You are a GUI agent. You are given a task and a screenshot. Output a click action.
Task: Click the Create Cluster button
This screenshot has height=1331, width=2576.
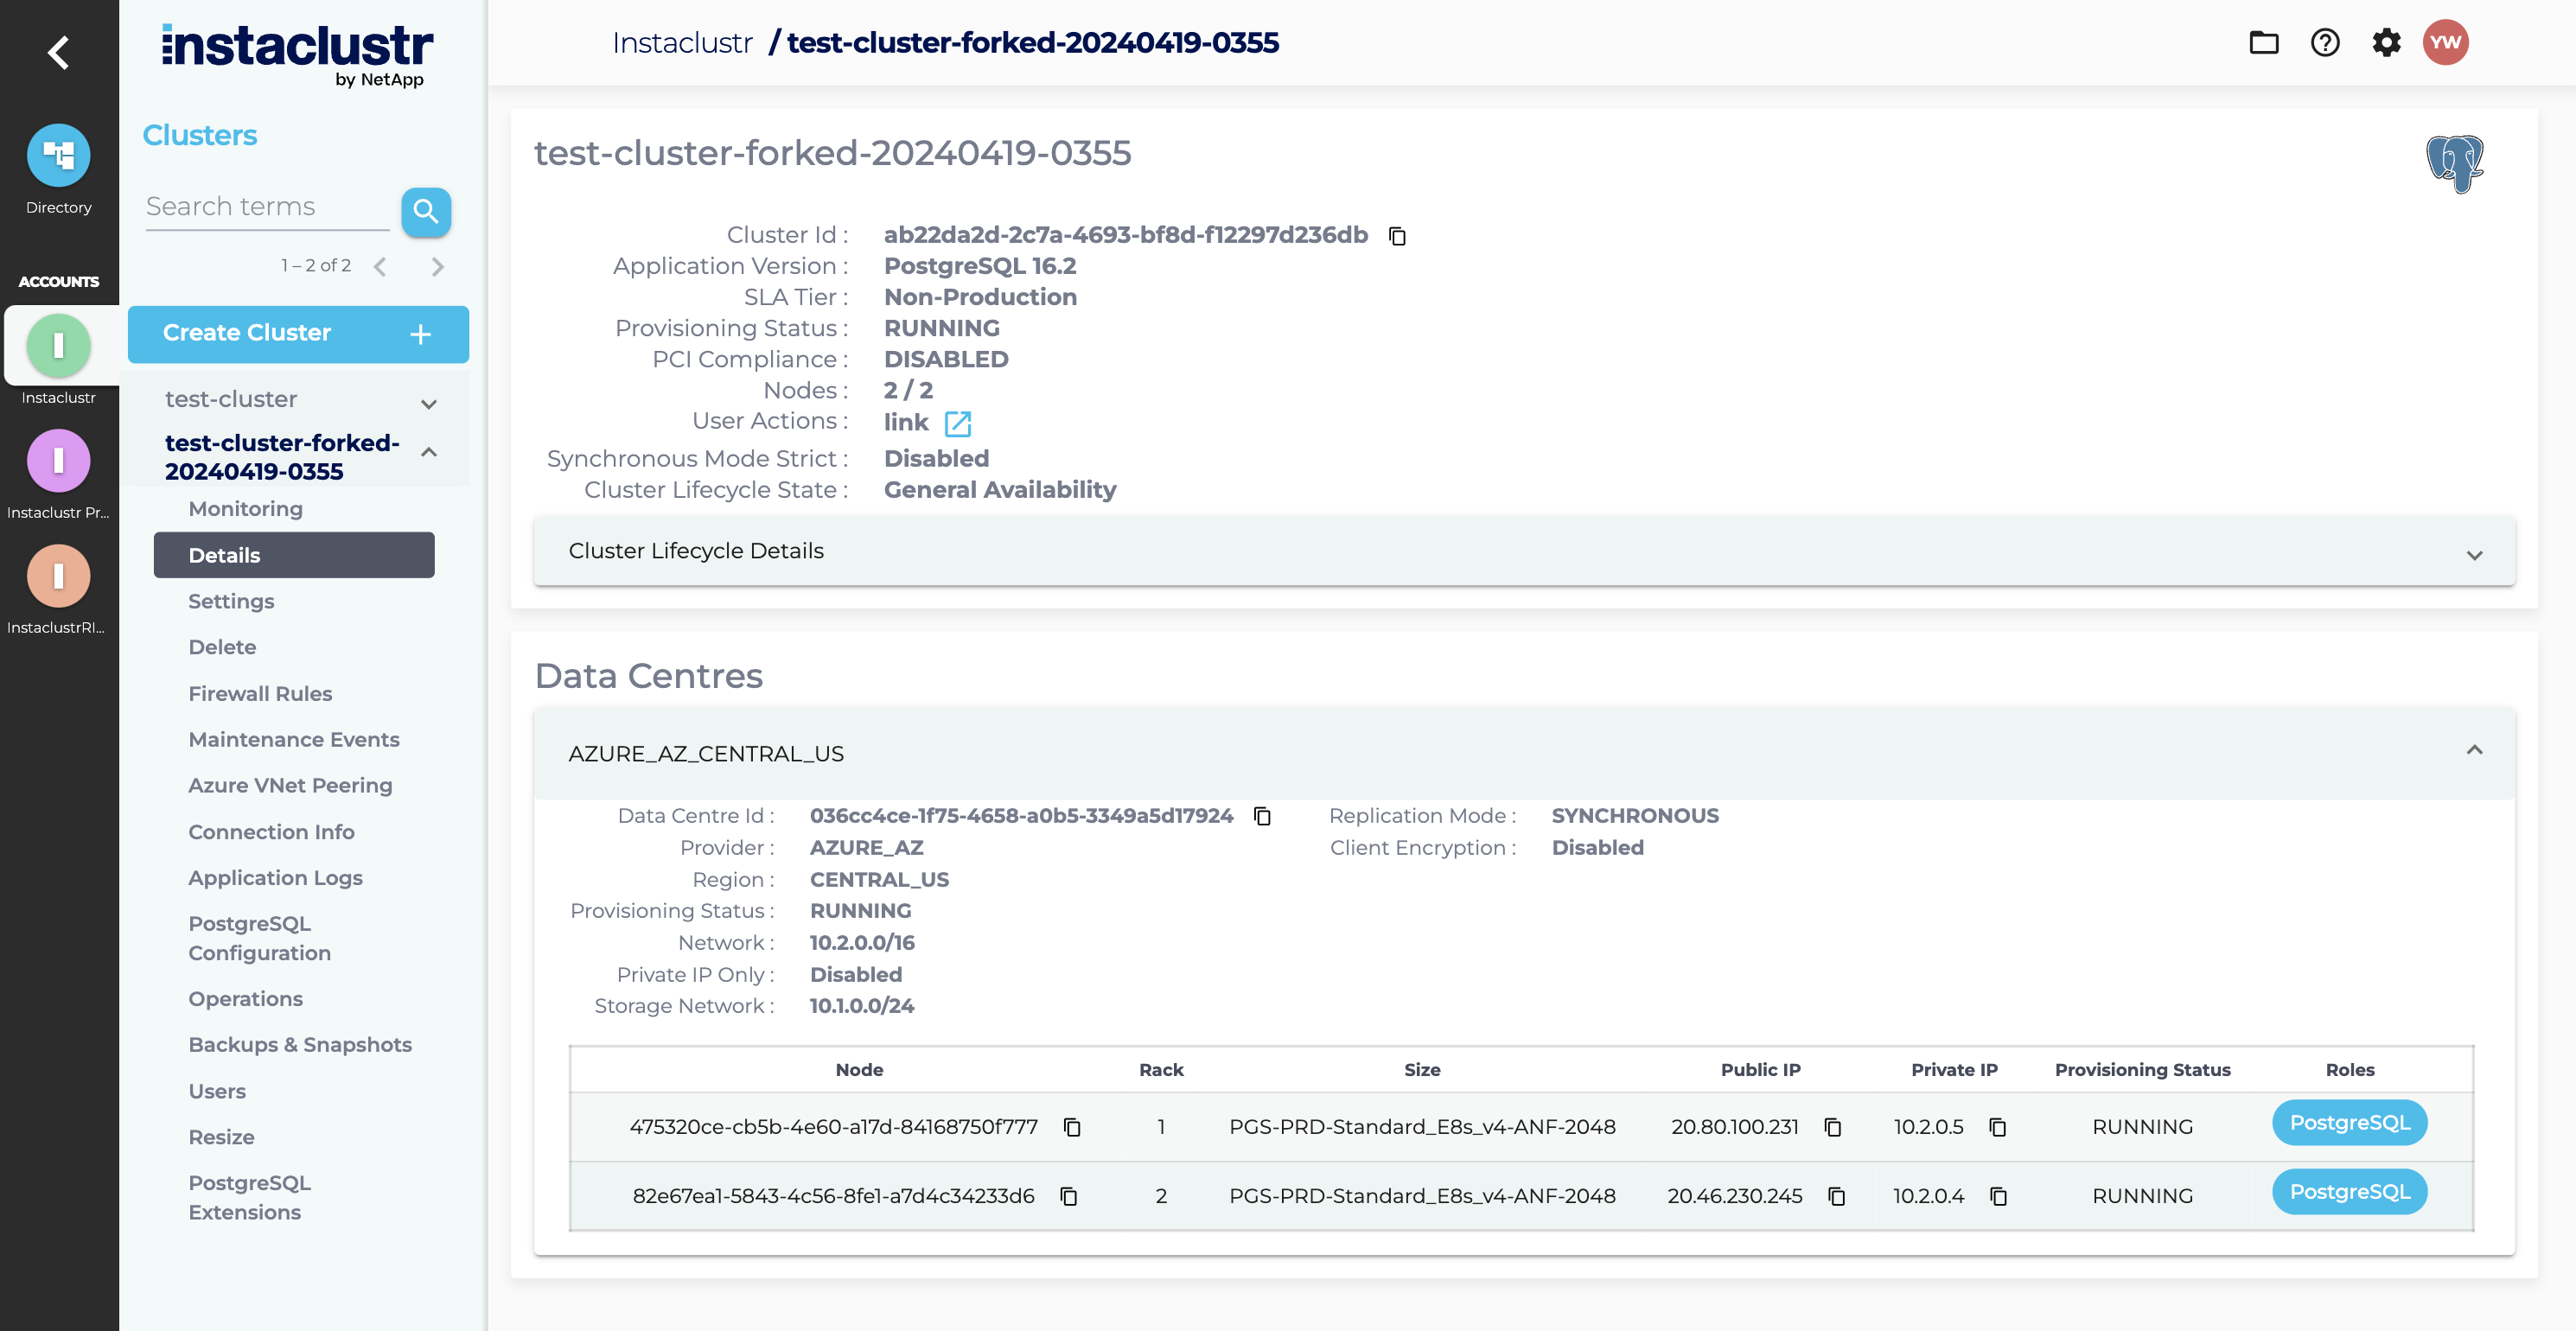pyautogui.click(x=297, y=333)
